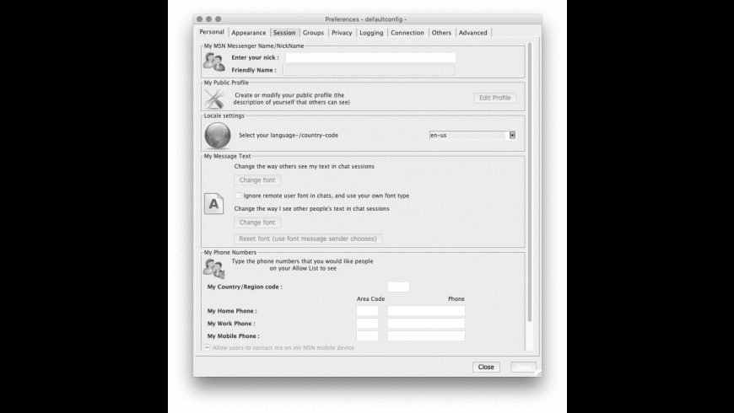Click the 'My Mobile Phone :' label

pos(234,335)
